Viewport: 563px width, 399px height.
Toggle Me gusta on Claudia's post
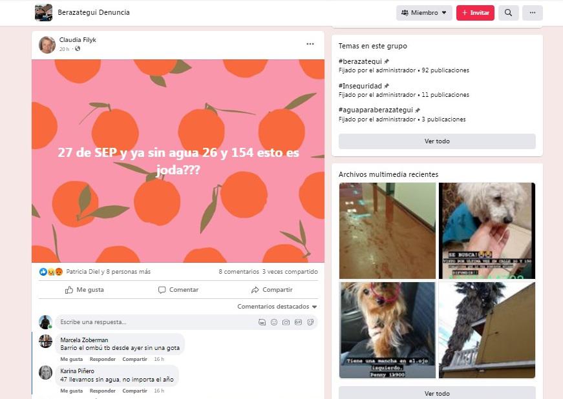85,290
